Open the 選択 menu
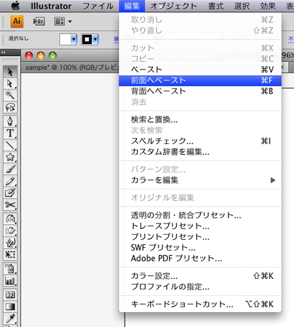 pos(242,6)
